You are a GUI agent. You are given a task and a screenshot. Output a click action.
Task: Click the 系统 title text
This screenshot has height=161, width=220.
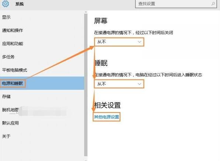(20, 4)
